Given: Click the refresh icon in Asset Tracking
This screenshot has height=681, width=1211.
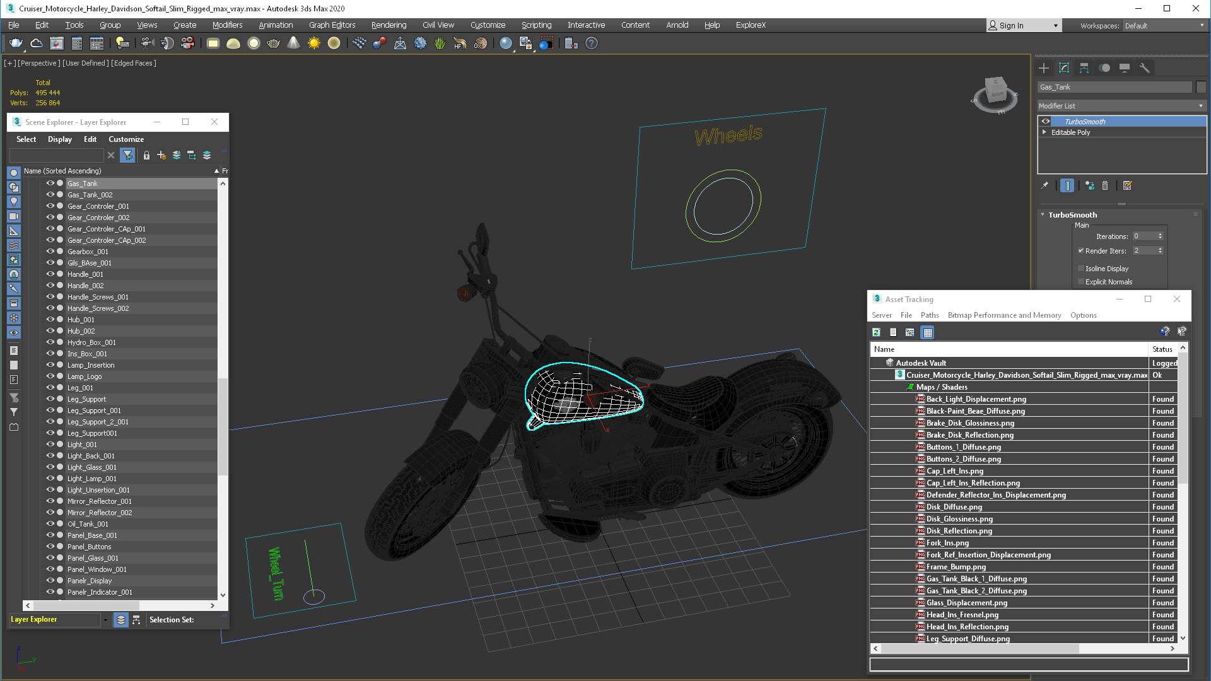Looking at the screenshot, I should [876, 332].
